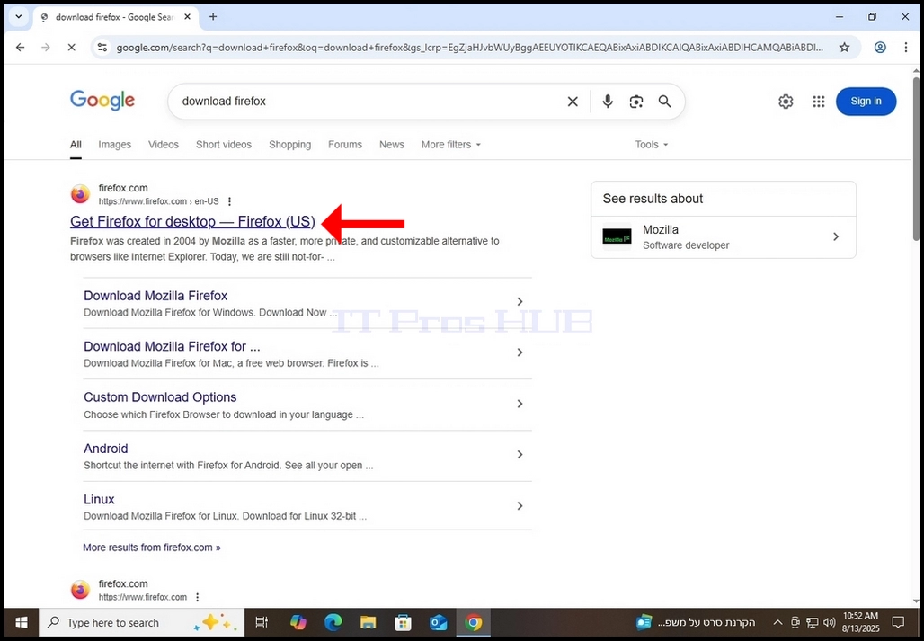
Task: Click the Mozilla logo thumbnail
Action: click(x=617, y=236)
